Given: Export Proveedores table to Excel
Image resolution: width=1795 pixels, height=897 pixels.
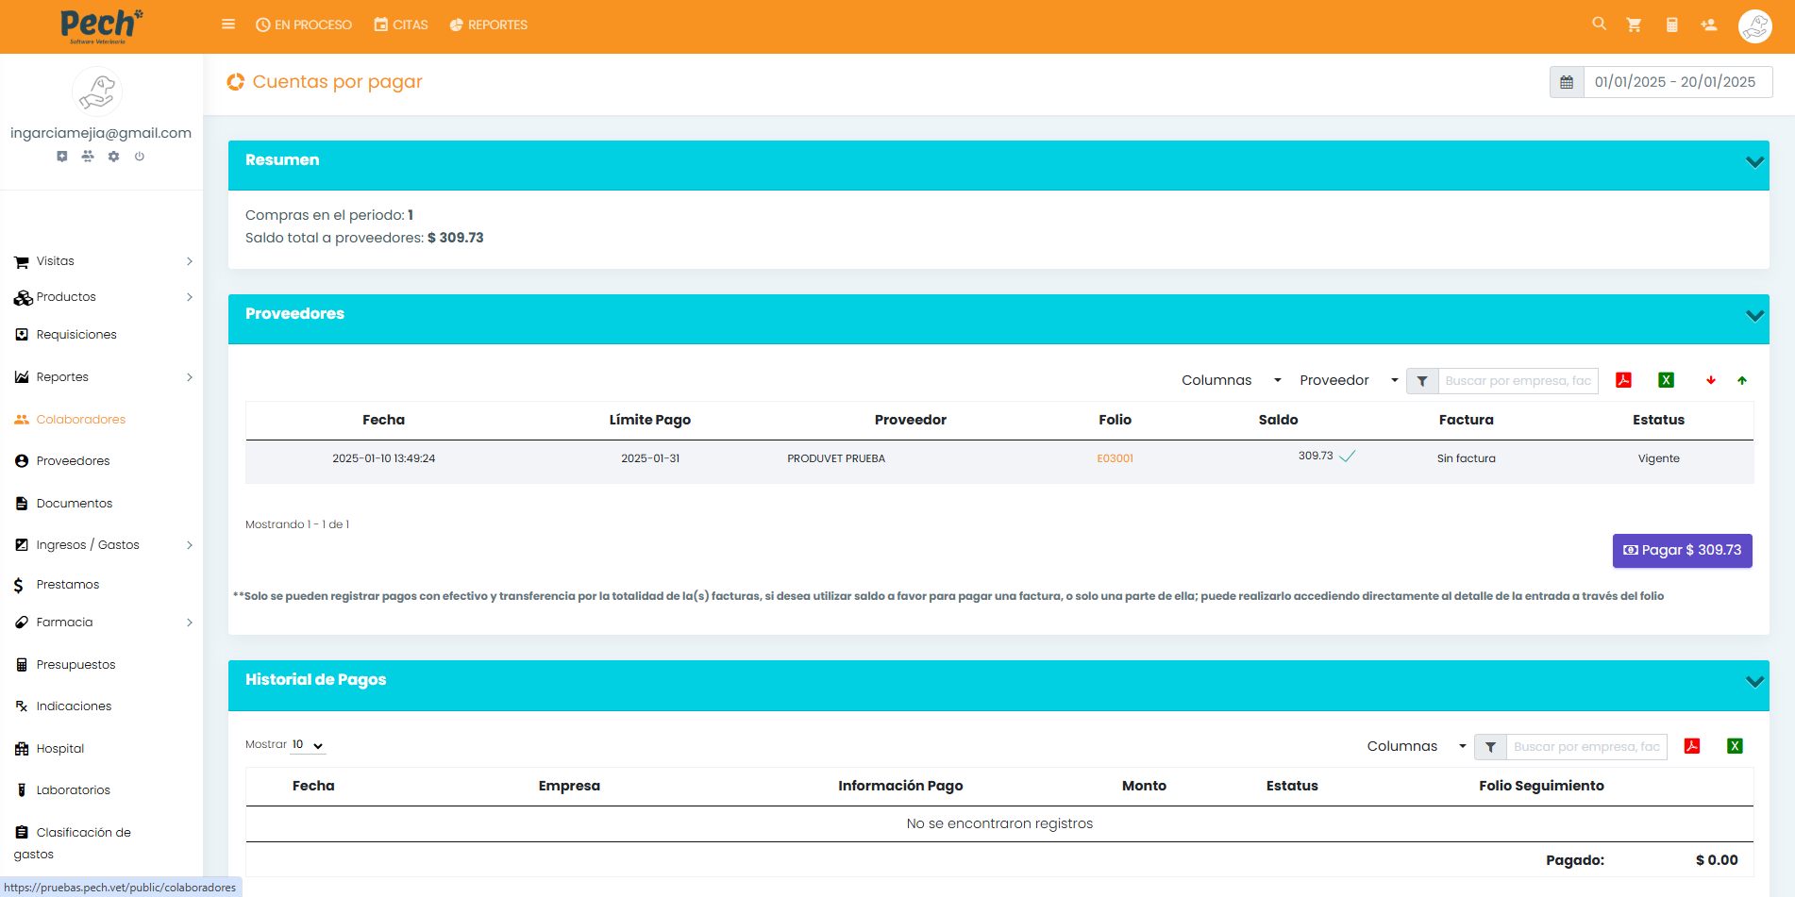Looking at the screenshot, I should pyautogui.click(x=1666, y=380).
